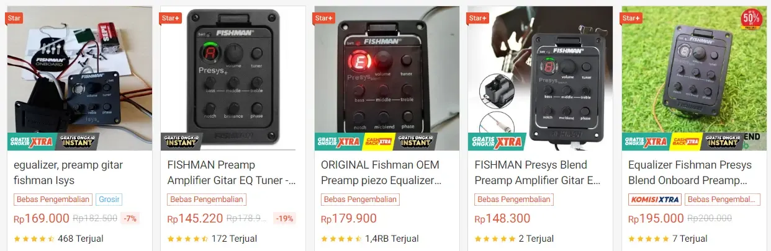
Task: Click the star rating of the 468 Terjual product
Action: [x=34, y=239]
